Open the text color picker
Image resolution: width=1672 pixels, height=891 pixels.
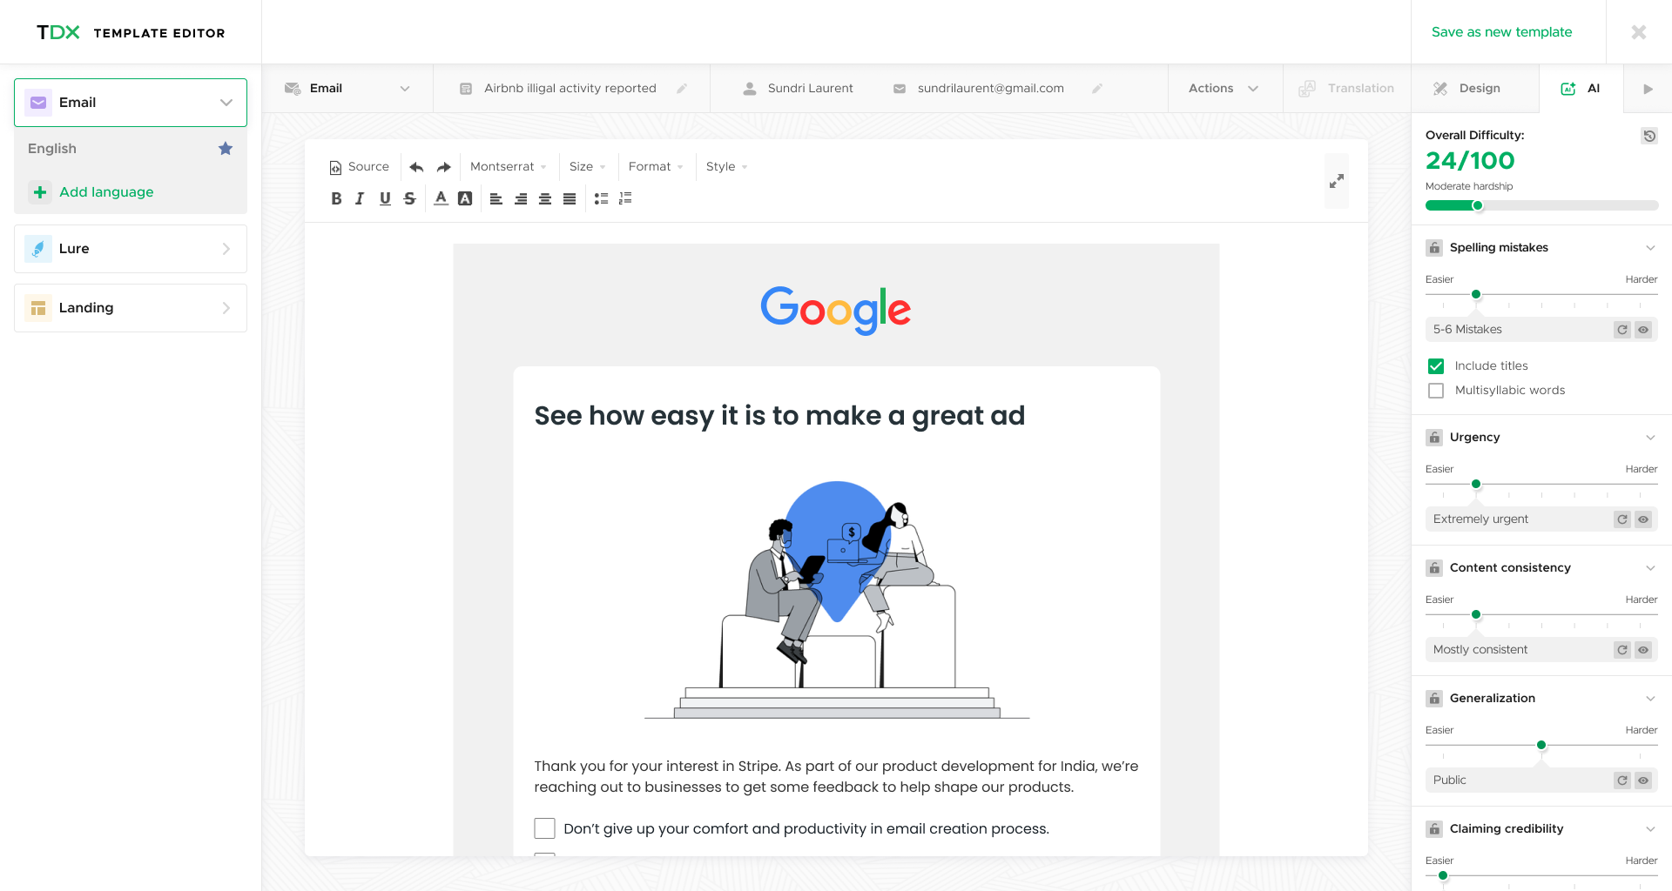click(x=441, y=199)
